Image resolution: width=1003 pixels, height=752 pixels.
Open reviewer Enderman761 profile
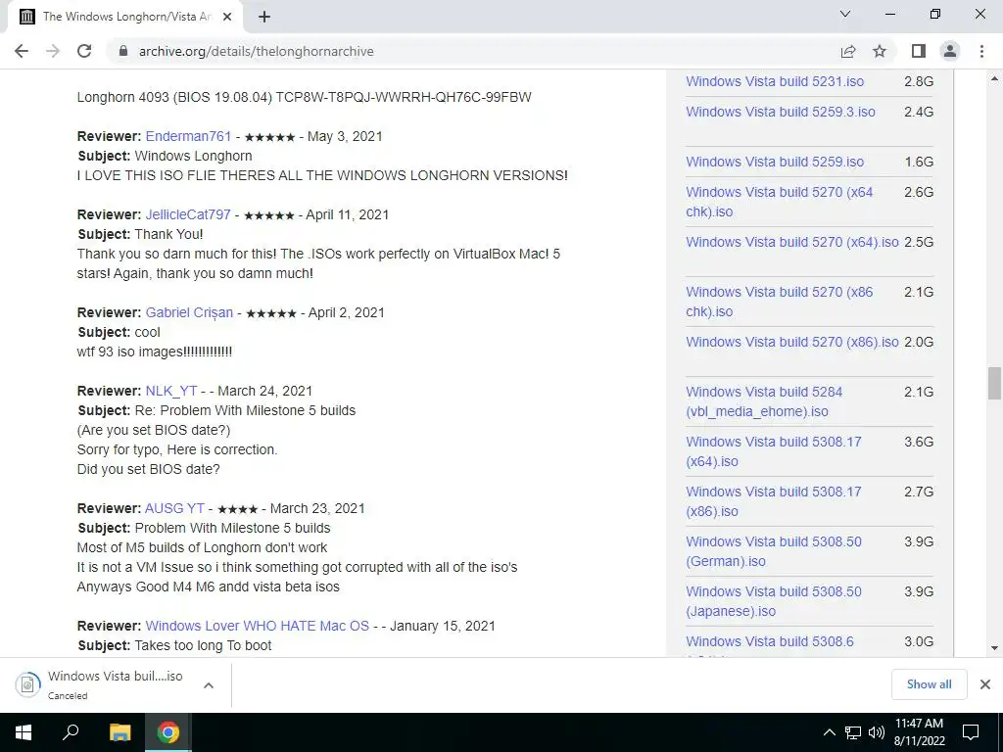pyautogui.click(x=188, y=136)
